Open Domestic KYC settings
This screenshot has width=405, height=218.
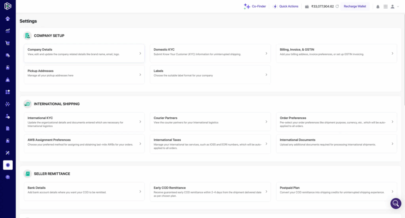coord(210,54)
